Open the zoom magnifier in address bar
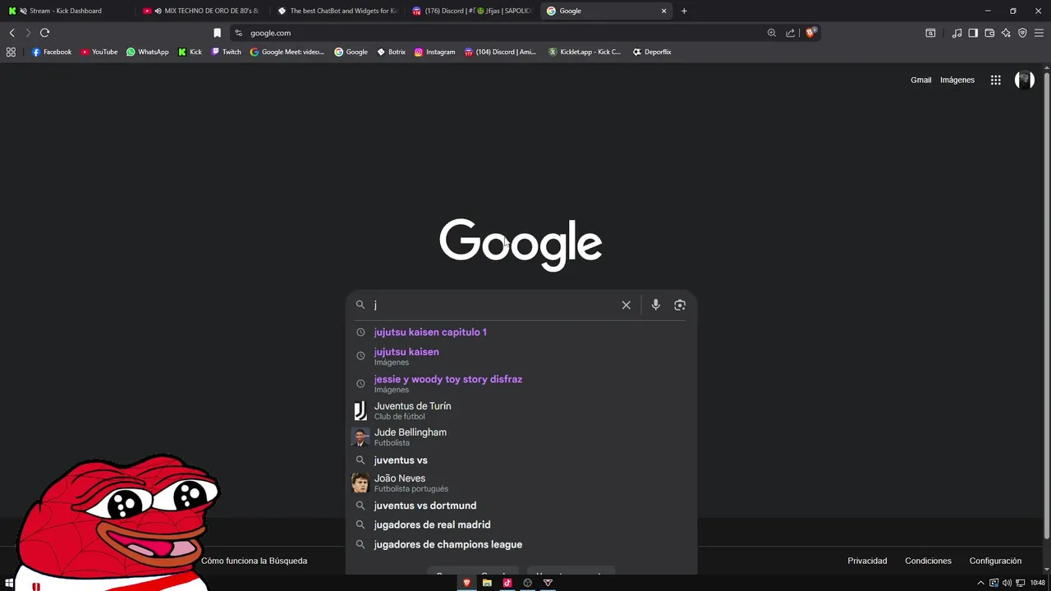Image resolution: width=1051 pixels, height=591 pixels. pyautogui.click(x=771, y=33)
